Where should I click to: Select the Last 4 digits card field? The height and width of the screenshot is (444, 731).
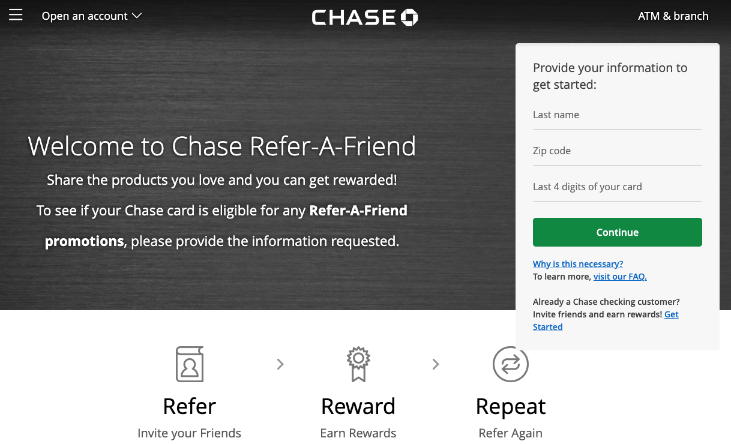click(617, 187)
